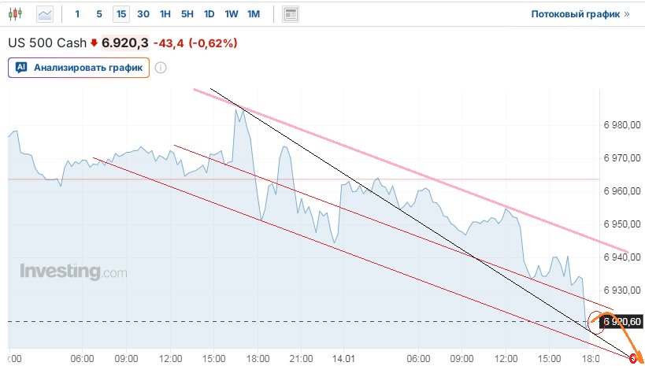This screenshot has width=645, height=366.
Task: Select the 1W interval
Action: tap(231, 14)
